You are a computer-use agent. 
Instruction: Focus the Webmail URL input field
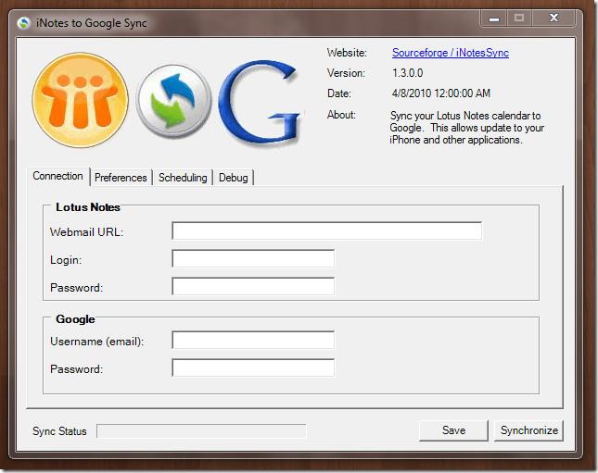tap(326, 231)
